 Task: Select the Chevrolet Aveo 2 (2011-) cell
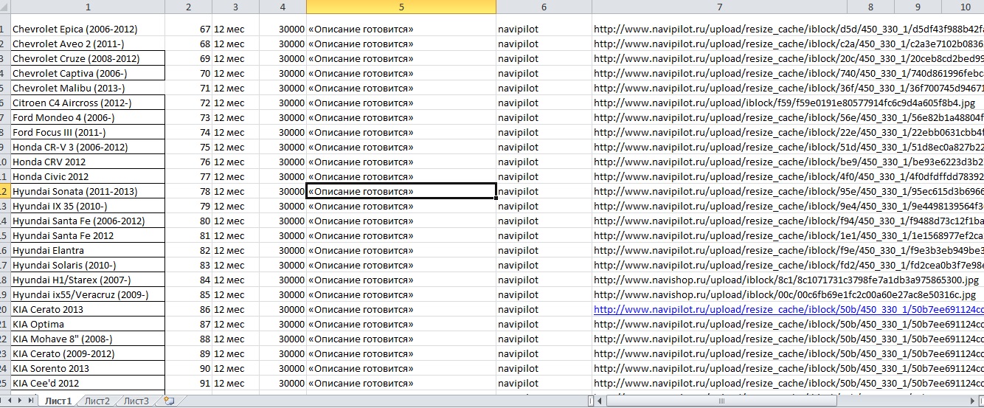(x=88, y=44)
